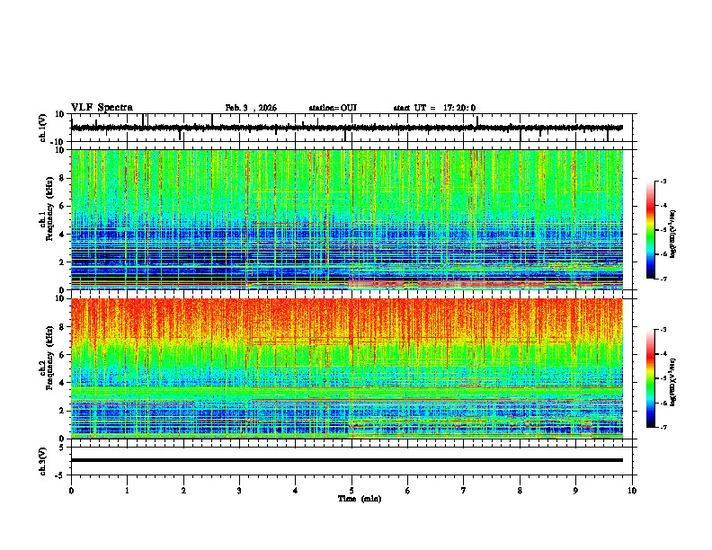This screenshot has width=712, height=550.
Task: Click the ch.2 spectrogram color scale bar
Action: [650, 378]
